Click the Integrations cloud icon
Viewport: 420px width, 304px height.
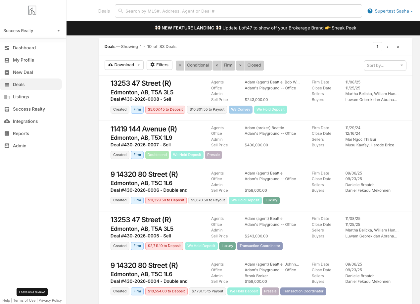point(7,122)
